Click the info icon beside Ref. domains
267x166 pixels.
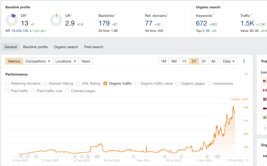click(x=168, y=15)
